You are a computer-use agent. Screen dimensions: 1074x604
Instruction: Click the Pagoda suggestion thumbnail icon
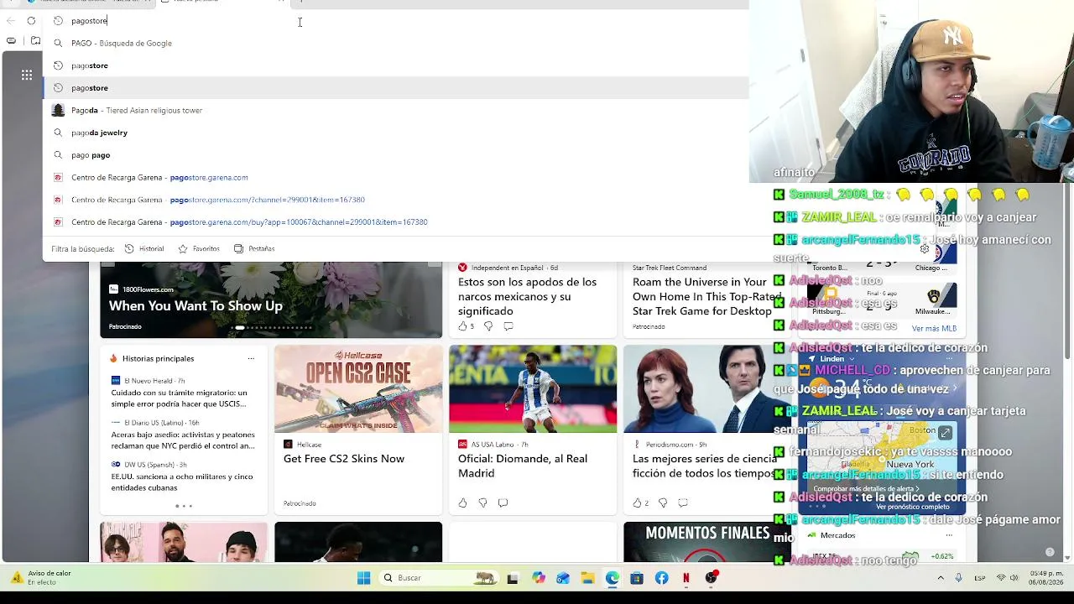pyautogui.click(x=58, y=110)
